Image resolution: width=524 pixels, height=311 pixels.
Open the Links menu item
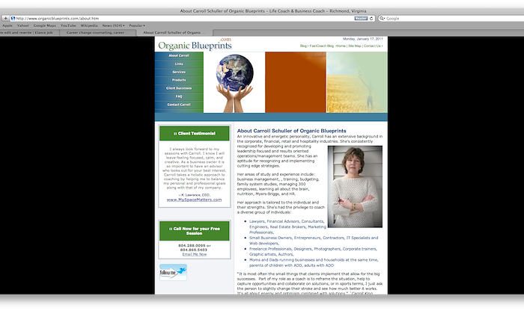click(179, 64)
